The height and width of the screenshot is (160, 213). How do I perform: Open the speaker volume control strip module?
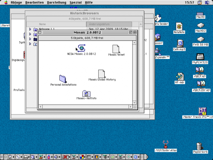[55, 156]
